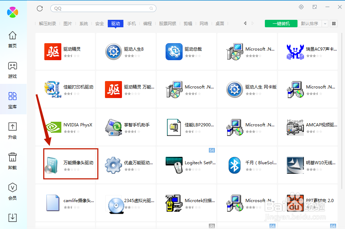Screen dimensions: 345x229
Task: Click the 驱动总裁 title text
Action: coord(193,49)
